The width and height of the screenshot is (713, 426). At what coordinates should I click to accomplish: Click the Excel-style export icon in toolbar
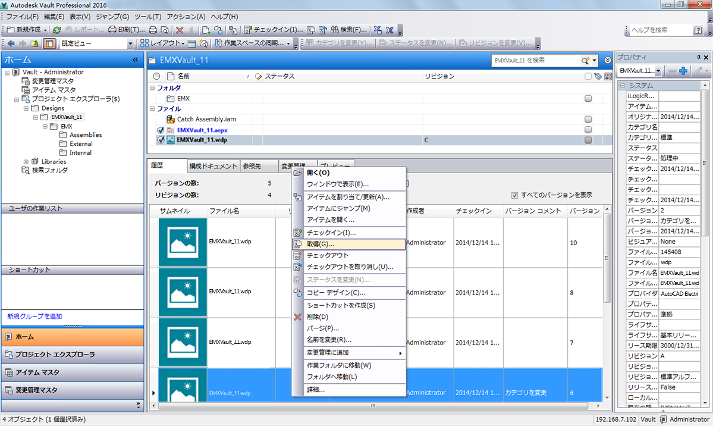[390, 30]
